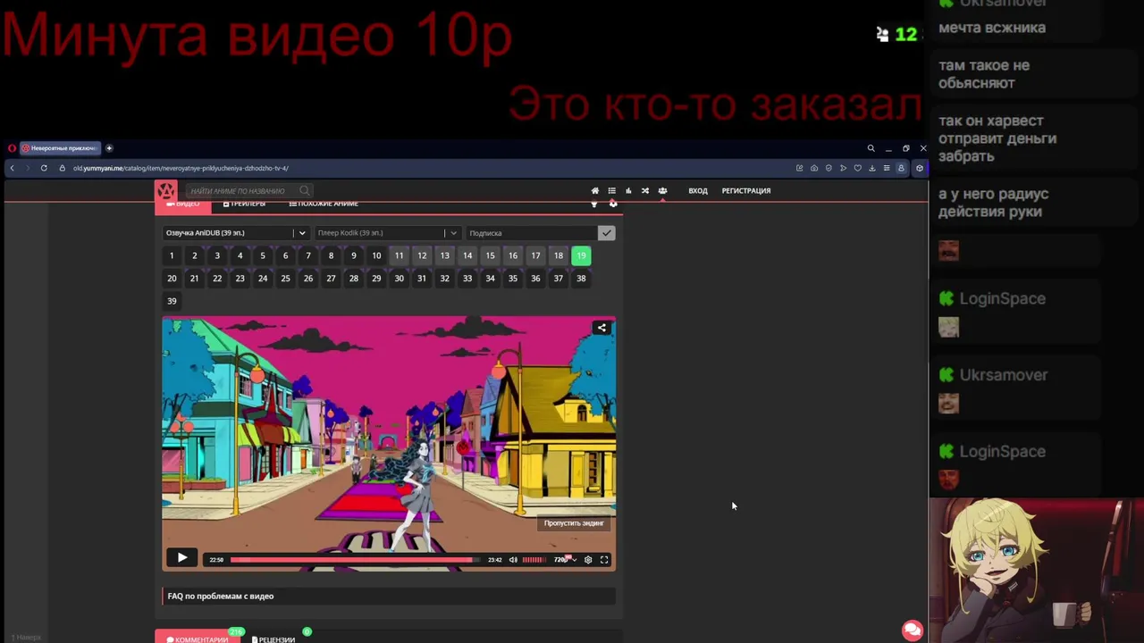The image size is (1144, 643).
Task: Mute the video player speaker icon
Action: [513, 560]
